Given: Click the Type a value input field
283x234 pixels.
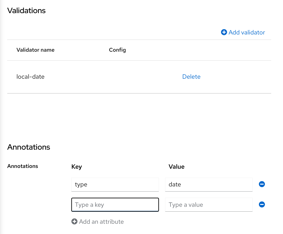Looking at the screenshot, I should 209,205.
